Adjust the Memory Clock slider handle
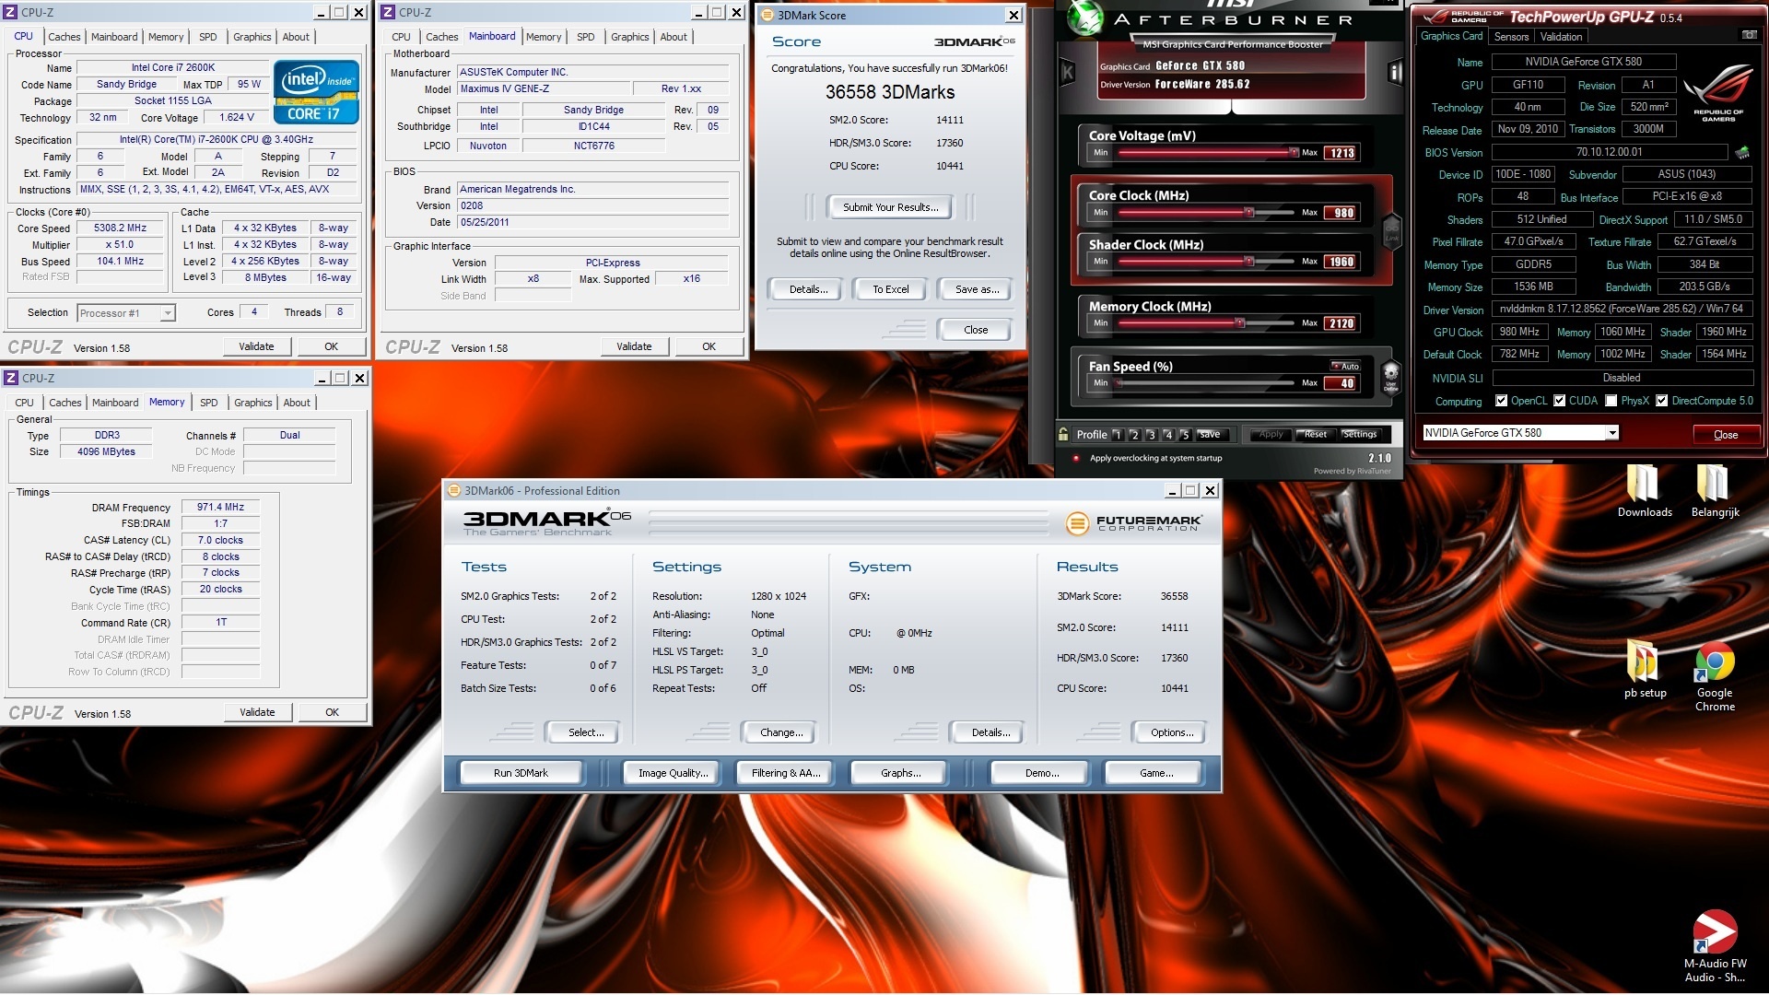 pos(1239,323)
